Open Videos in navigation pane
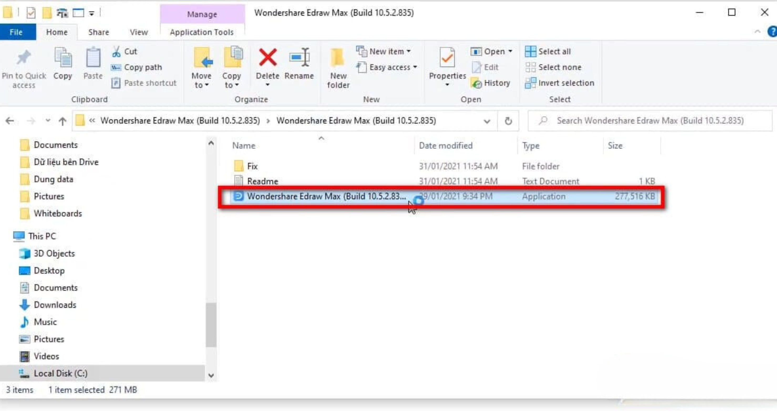Image resolution: width=777 pixels, height=412 pixels. point(39,356)
